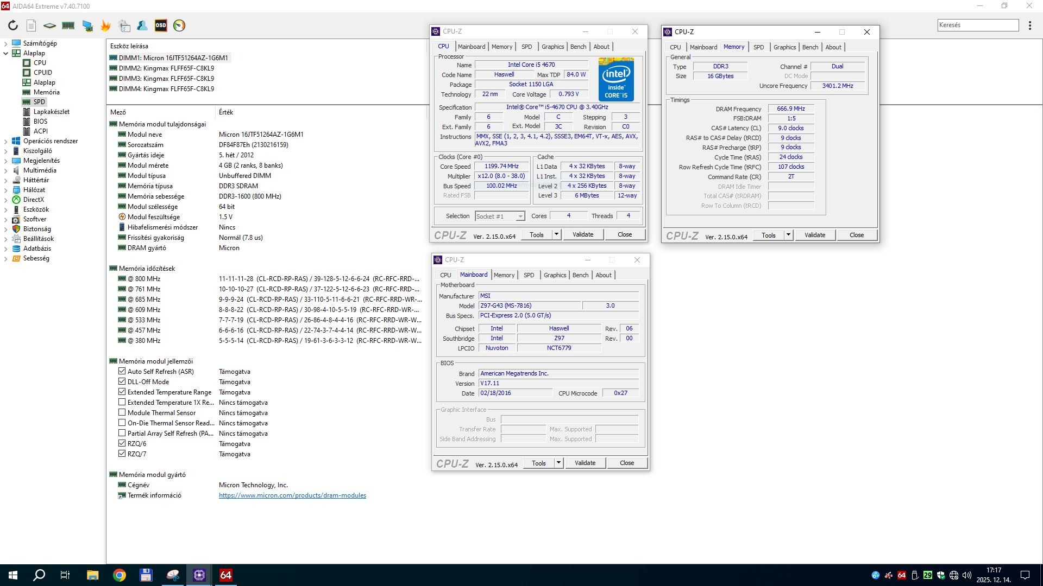Open the OSD panel icon
Image resolution: width=1043 pixels, height=586 pixels.
161,26
